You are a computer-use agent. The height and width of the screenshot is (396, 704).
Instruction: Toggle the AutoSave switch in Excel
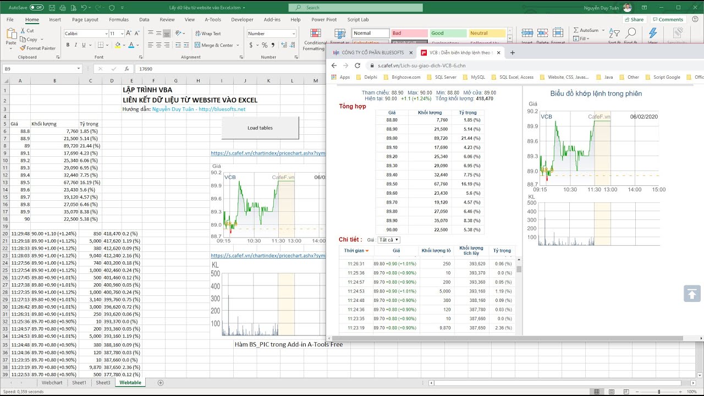(37, 8)
